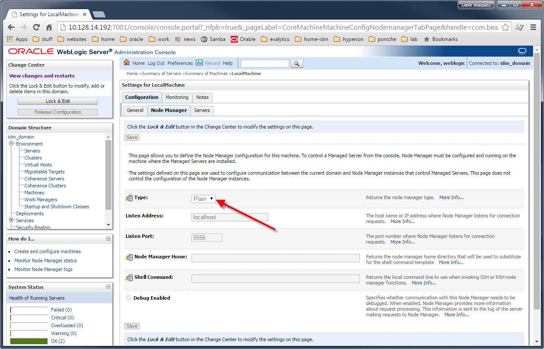Image resolution: width=544 pixels, height=349 pixels.
Task: Open Monitor Node Manager status link
Action: [45, 261]
